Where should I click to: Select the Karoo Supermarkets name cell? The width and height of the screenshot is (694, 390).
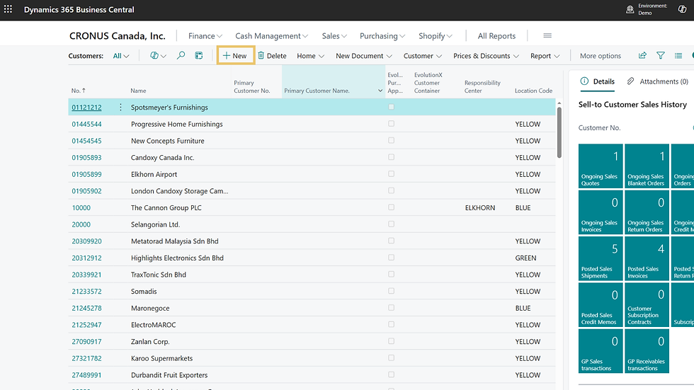point(161,358)
